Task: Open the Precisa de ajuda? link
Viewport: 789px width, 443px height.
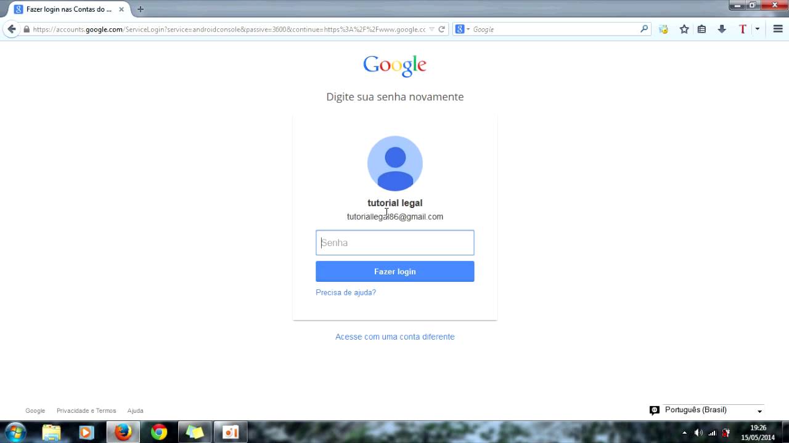Action: pos(346,292)
